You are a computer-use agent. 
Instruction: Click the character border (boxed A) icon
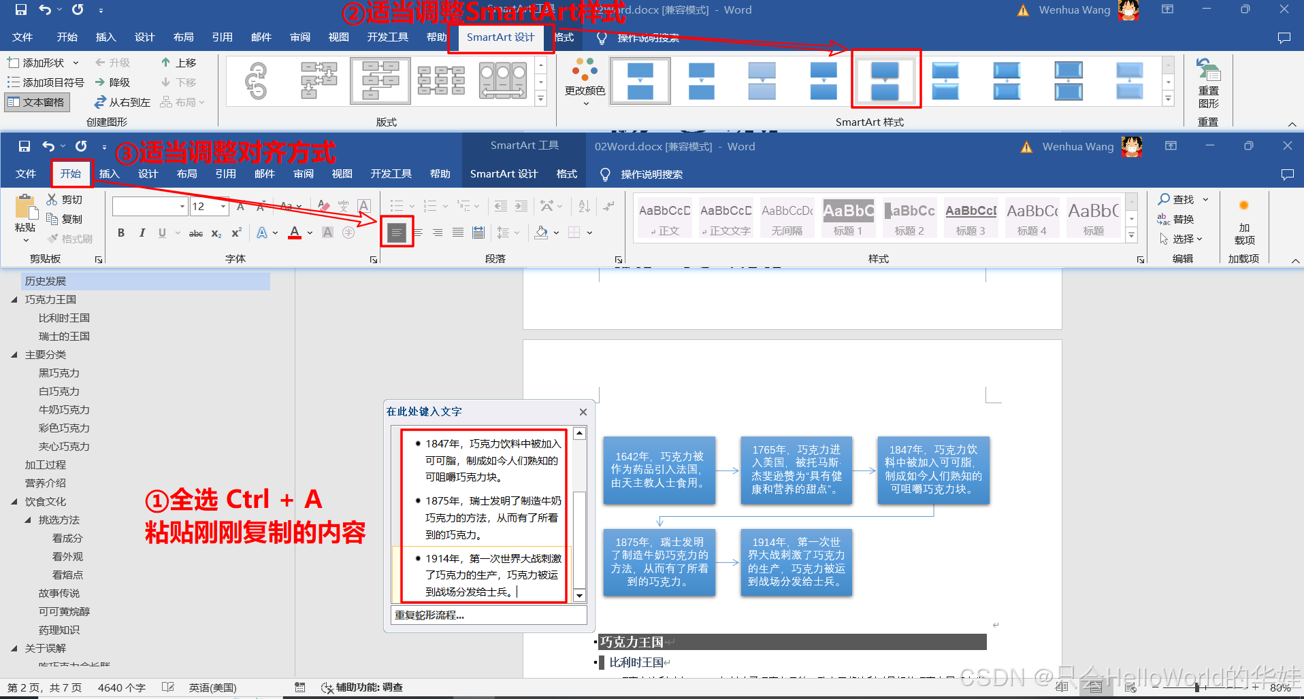[364, 205]
